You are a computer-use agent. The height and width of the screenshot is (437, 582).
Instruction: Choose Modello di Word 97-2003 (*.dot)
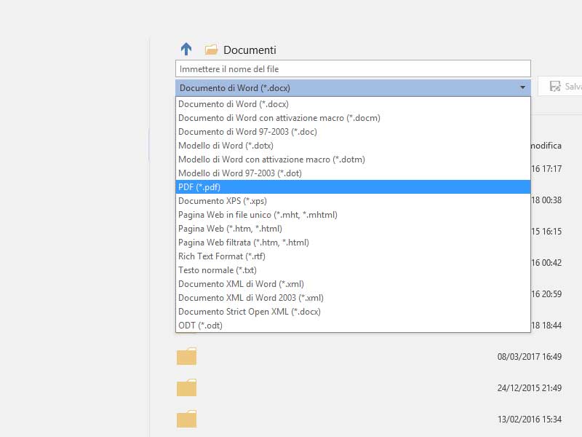[239, 173]
